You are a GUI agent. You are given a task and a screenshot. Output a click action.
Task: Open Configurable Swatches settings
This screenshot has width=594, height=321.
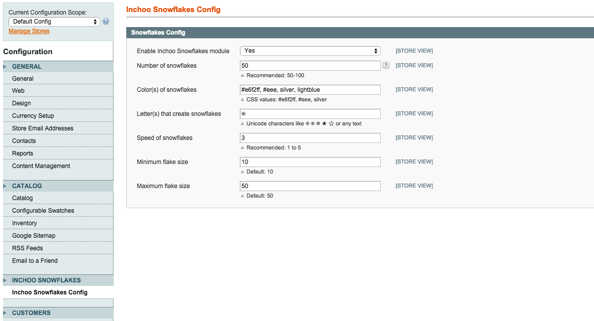pyautogui.click(x=43, y=210)
